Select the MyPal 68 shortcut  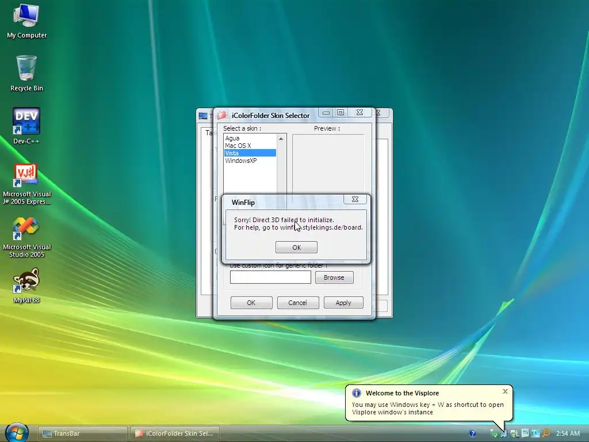[x=26, y=285]
